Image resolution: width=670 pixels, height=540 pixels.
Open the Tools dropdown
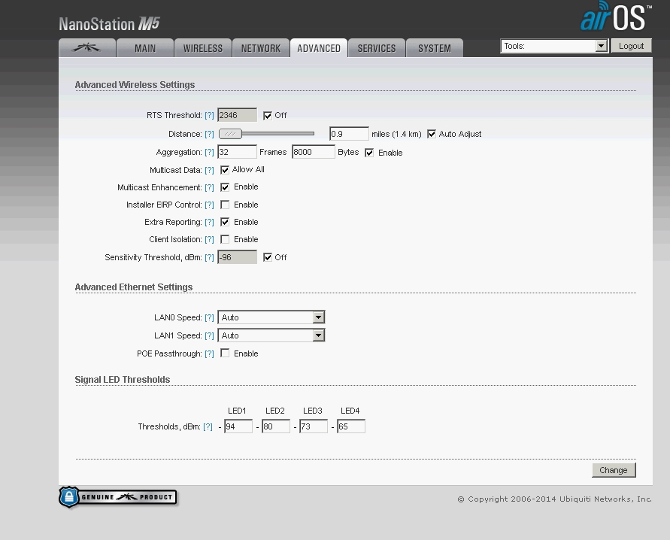[x=554, y=46]
